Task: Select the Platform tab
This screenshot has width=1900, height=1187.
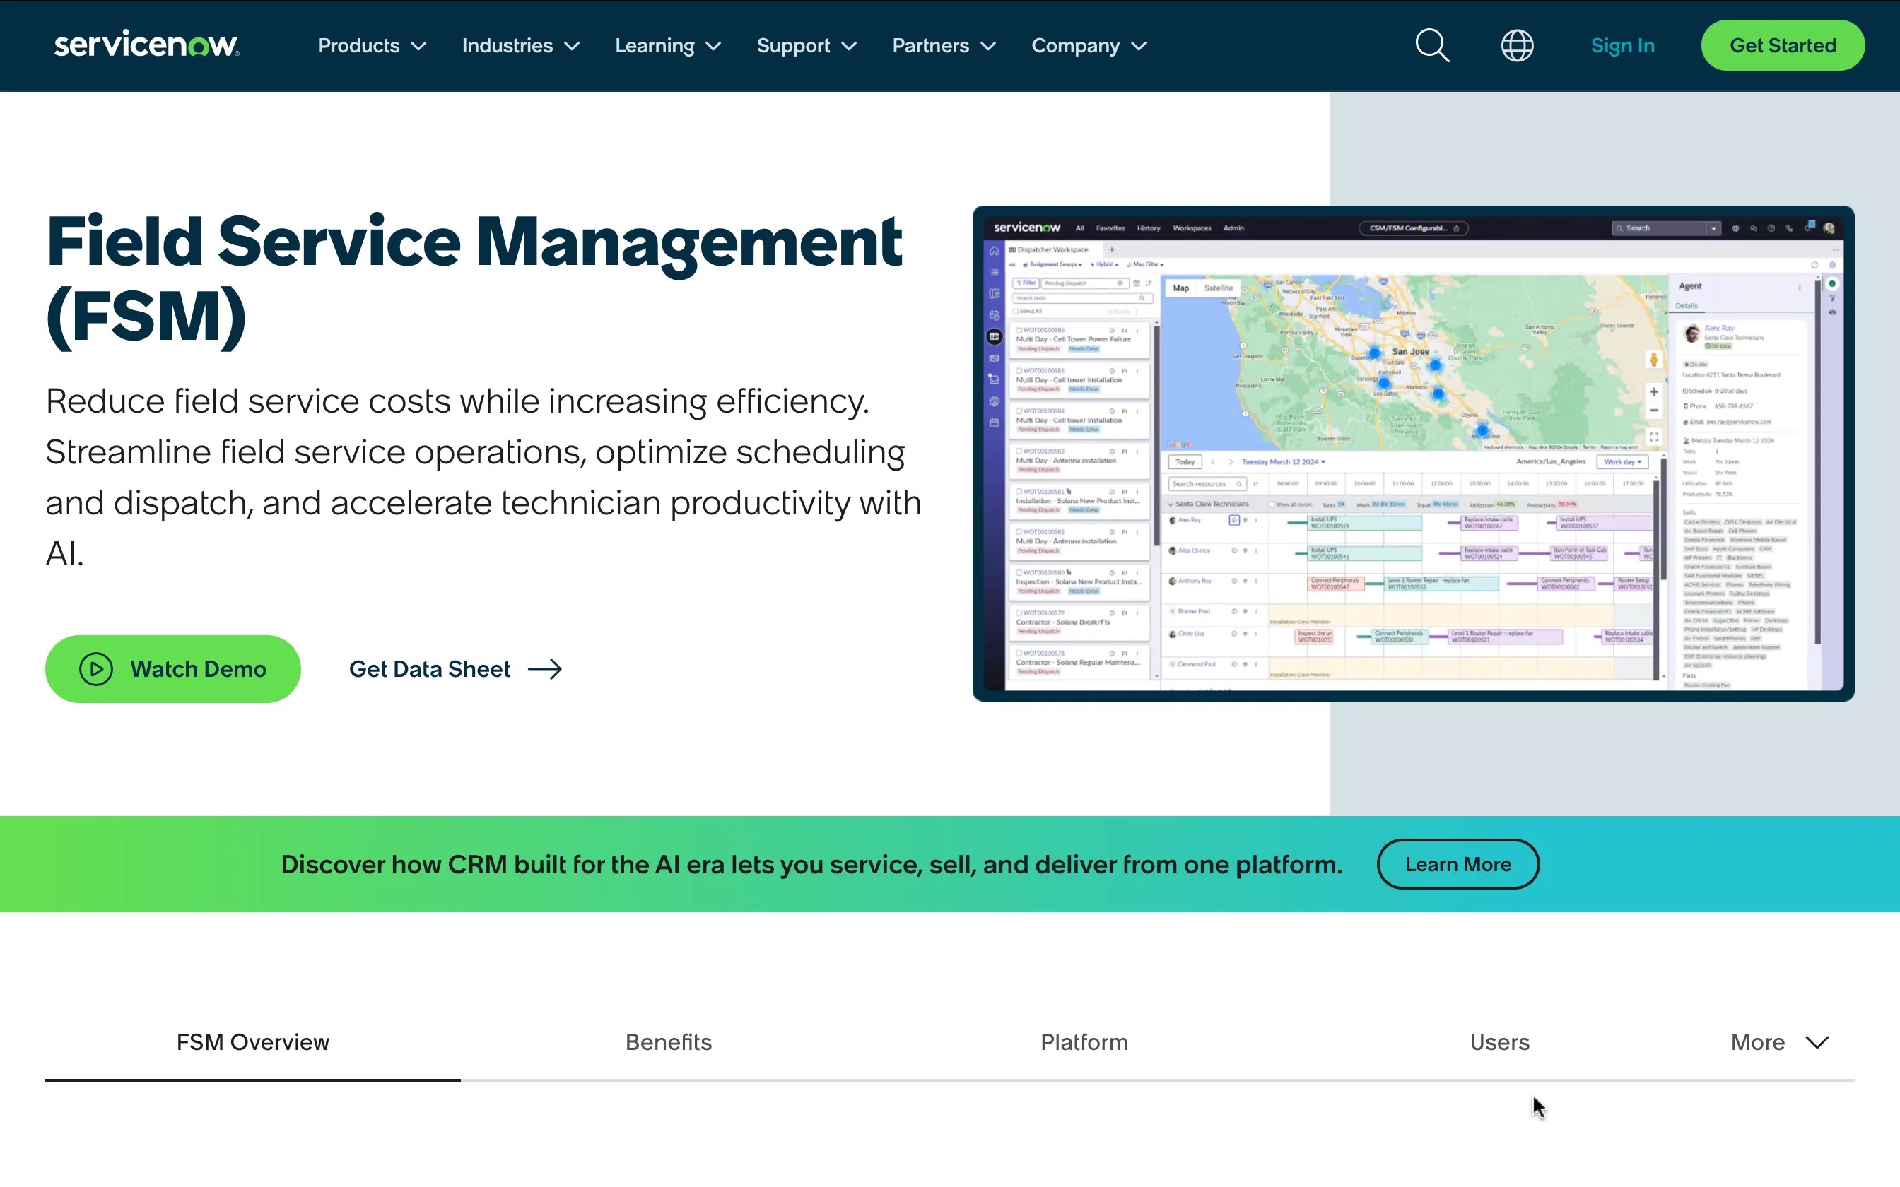Action: pyautogui.click(x=1084, y=1041)
